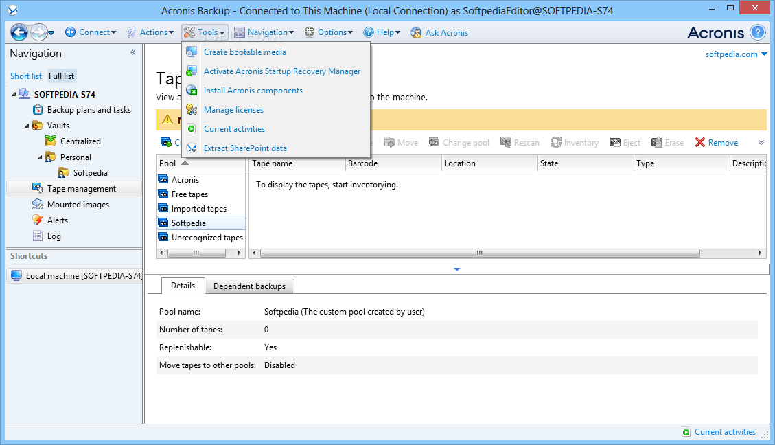Click the Move tape button

coord(401,142)
